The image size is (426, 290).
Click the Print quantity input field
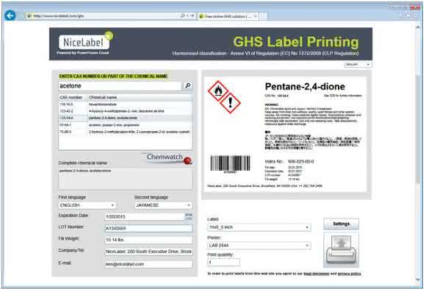point(224,262)
